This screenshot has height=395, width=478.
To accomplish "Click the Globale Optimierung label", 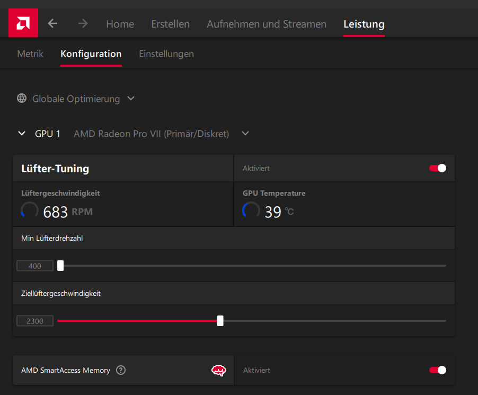I will 76,99.
